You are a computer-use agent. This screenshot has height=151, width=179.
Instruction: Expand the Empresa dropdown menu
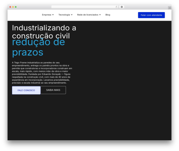point(48,15)
